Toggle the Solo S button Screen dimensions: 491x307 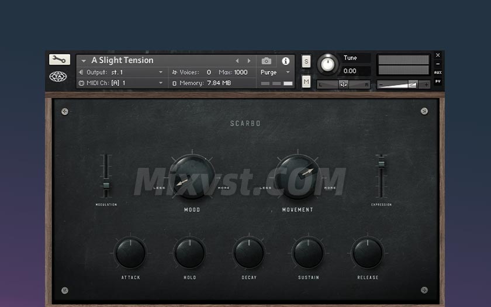[306, 61]
